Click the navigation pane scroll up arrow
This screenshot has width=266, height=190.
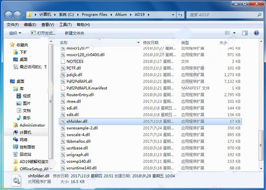coord(51,42)
